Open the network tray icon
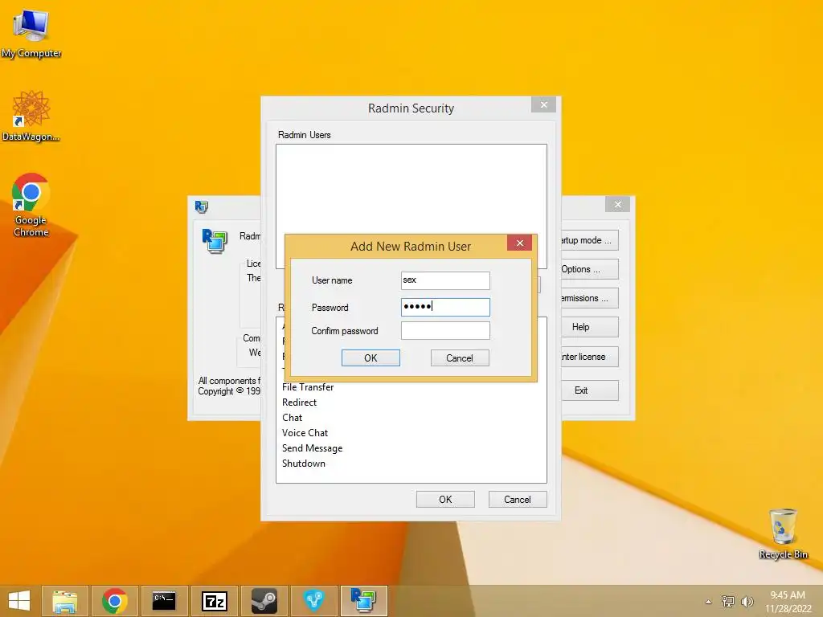 tap(728, 601)
